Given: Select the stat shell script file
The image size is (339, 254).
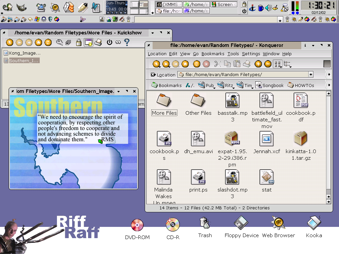Looking at the screenshot, I should click(x=266, y=181).
